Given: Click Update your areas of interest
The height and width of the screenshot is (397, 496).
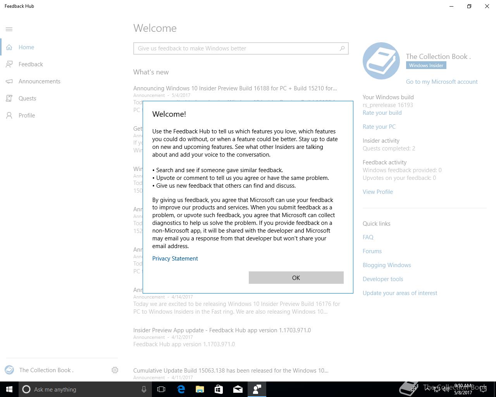Looking at the screenshot, I should click(x=400, y=293).
